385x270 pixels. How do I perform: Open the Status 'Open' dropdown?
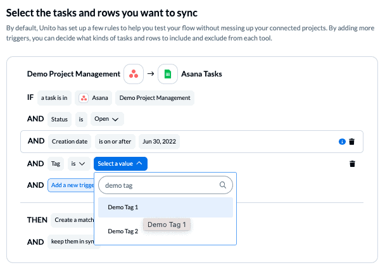tap(107, 119)
